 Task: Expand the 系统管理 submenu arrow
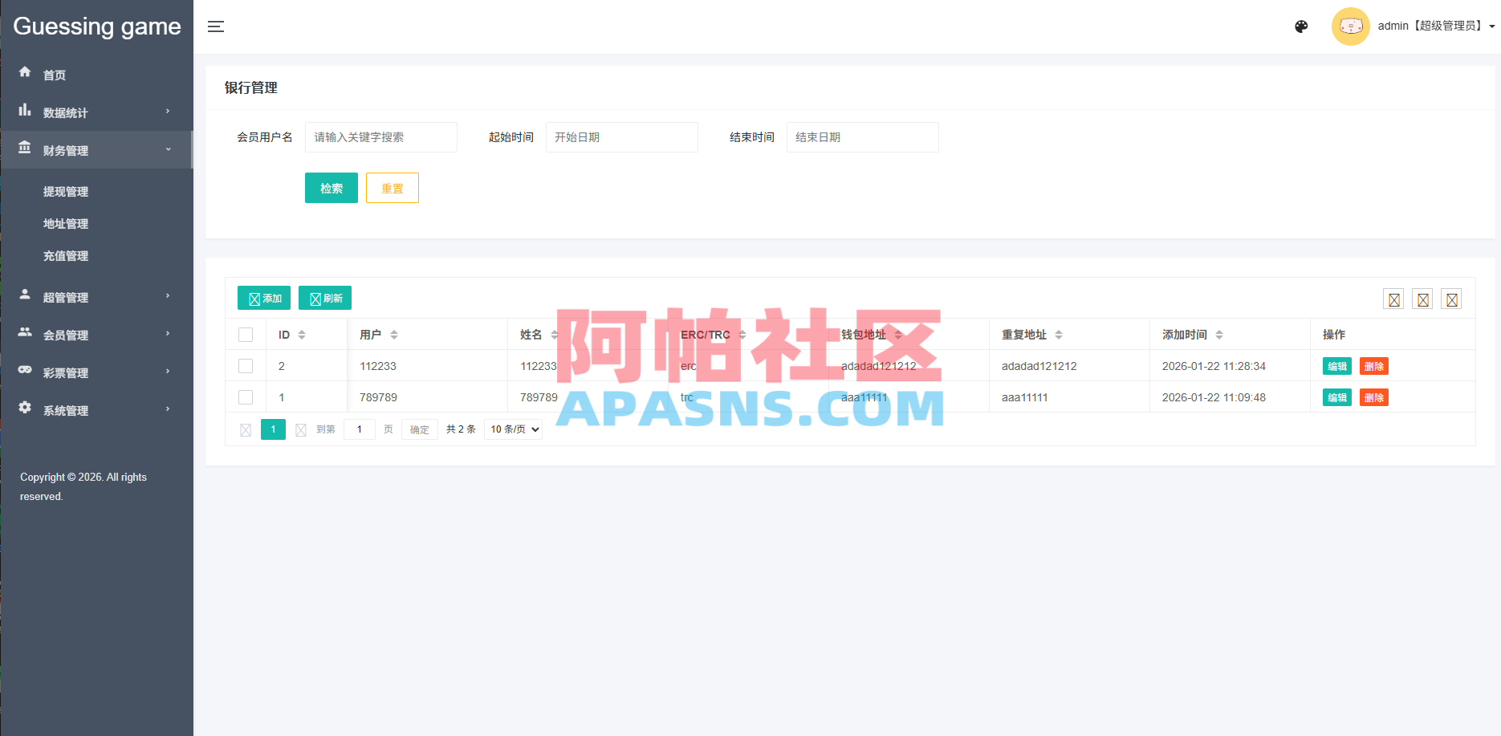[x=168, y=409]
